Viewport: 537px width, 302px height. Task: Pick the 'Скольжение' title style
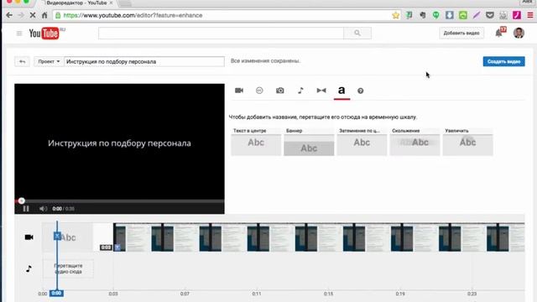pyautogui.click(x=414, y=142)
